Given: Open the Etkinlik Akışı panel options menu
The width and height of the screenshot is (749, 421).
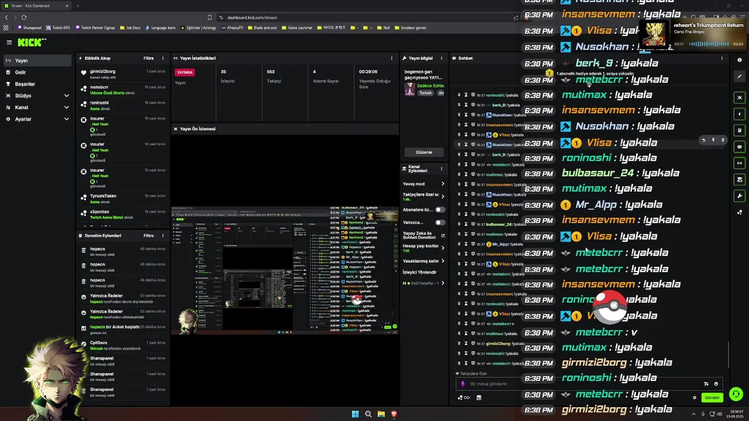Looking at the screenshot, I should [x=163, y=58].
